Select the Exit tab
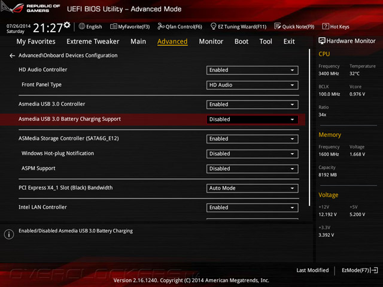The width and height of the screenshot is (383, 287). tap(289, 41)
